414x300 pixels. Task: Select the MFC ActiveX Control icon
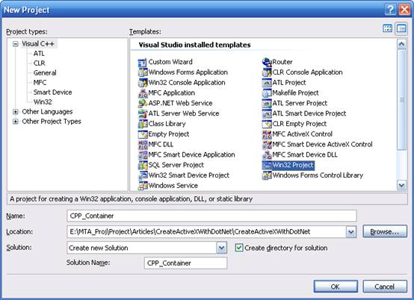(267, 134)
